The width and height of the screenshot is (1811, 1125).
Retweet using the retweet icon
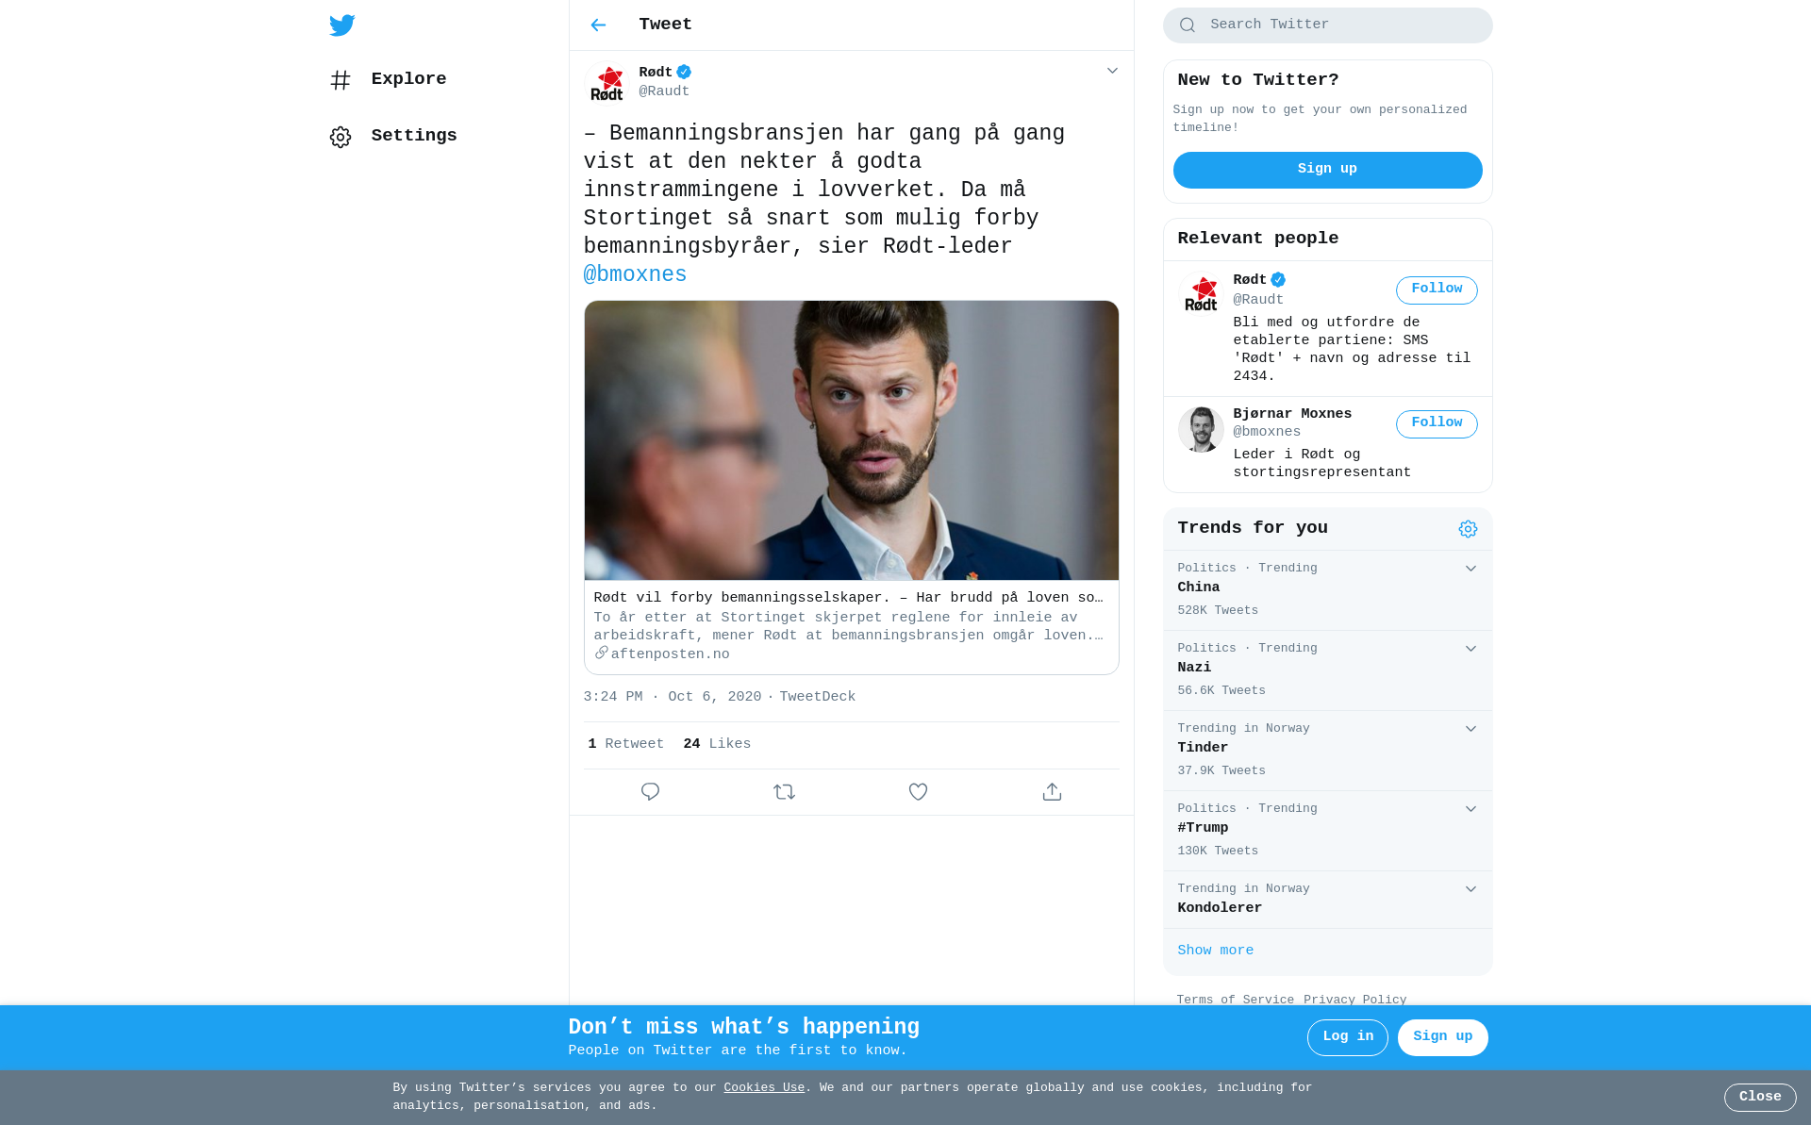[x=784, y=792]
